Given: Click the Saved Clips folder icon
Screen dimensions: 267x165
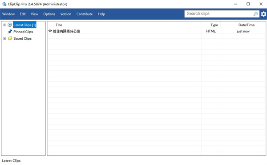Looking at the screenshot, I should (x=10, y=38).
